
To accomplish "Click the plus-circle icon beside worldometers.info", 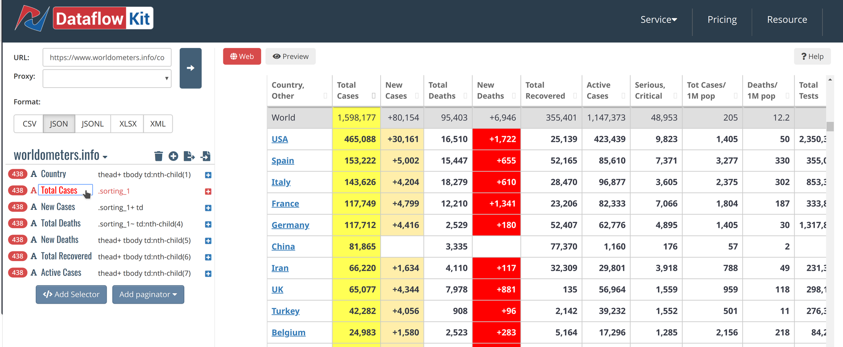I will 173,156.
